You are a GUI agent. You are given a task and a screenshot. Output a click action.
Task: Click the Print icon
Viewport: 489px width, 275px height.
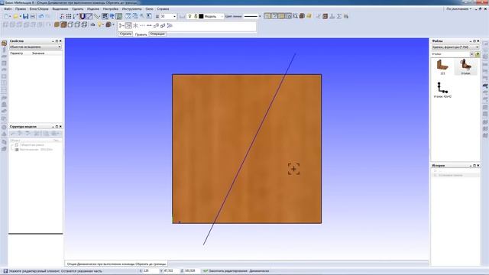tap(32, 16)
